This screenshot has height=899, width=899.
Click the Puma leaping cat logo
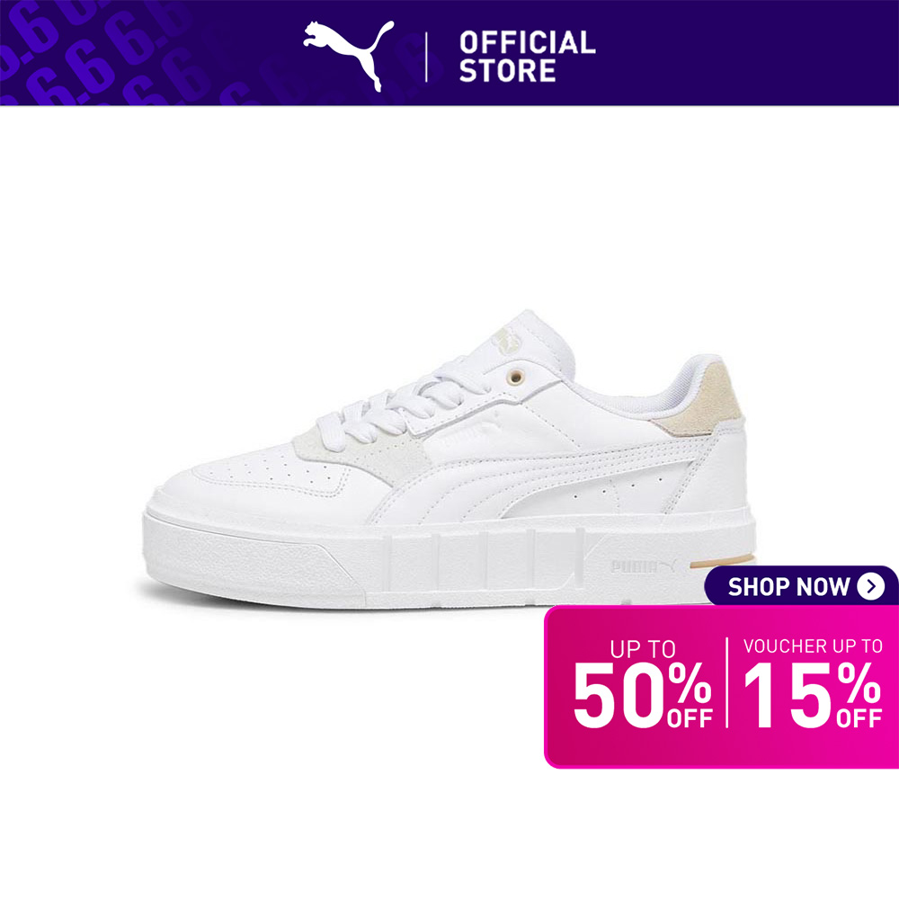pos(349,56)
